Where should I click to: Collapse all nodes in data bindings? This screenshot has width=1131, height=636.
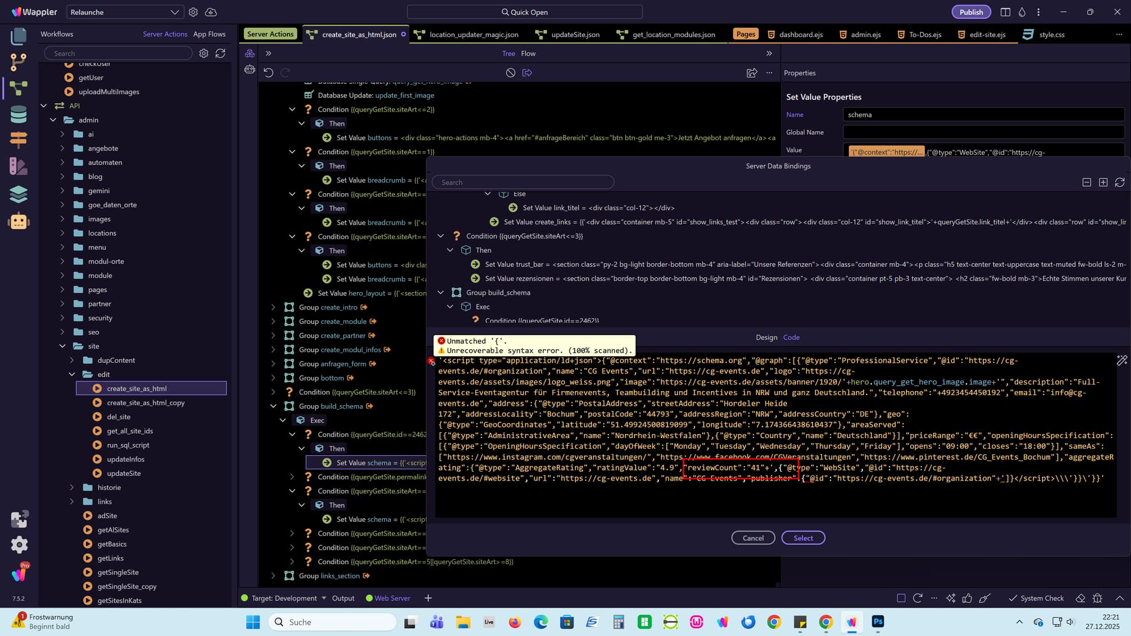pyautogui.click(x=1087, y=183)
